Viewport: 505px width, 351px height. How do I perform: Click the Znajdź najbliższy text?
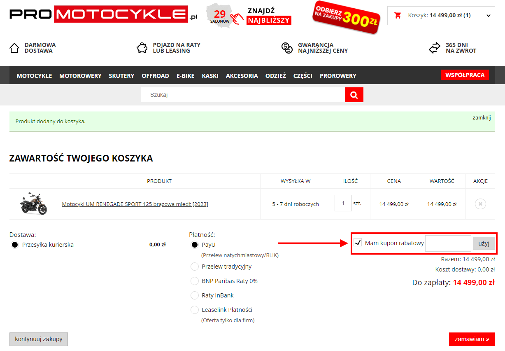pyautogui.click(x=269, y=16)
